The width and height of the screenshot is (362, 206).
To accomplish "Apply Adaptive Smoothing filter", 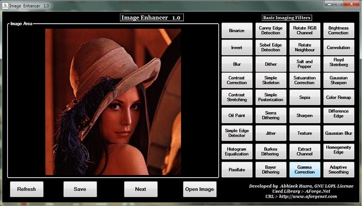I will (339, 169).
